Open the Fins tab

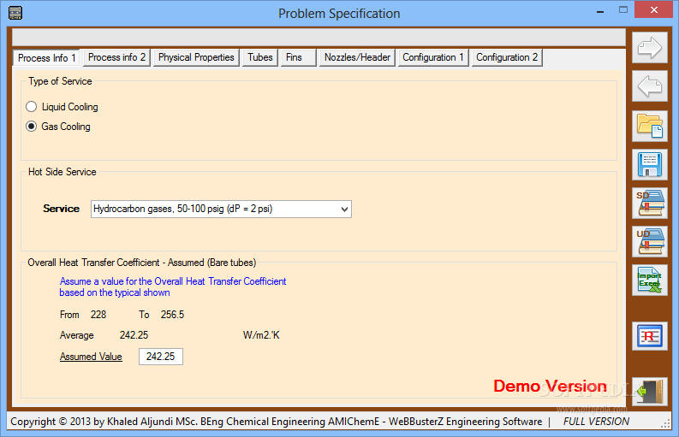pyautogui.click(x=298, y=57)
